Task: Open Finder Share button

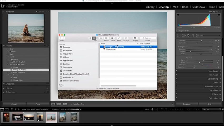Action: click(x=119, y=38)
